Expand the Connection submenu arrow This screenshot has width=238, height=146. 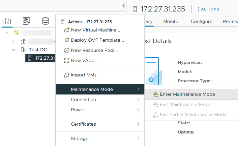(x=138, y=99)
